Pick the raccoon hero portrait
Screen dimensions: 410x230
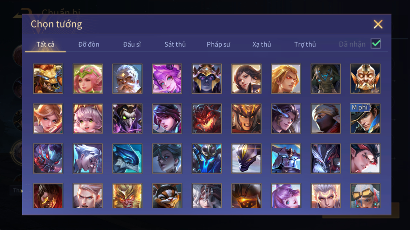[167, 196]
